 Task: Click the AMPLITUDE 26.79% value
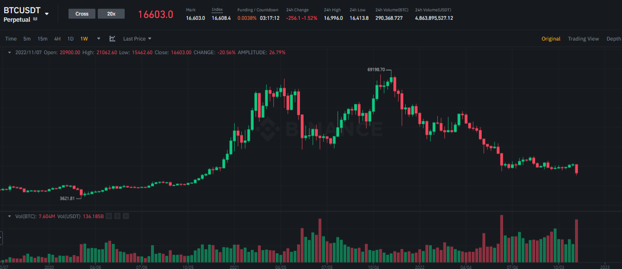[x=277, y=52]
